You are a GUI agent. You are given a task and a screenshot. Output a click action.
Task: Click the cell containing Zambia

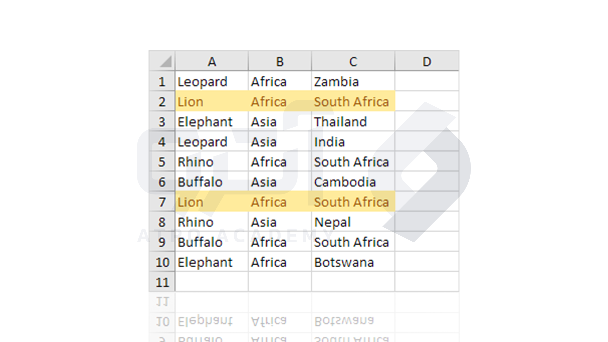pyautogui.click(x=353, y=81)
